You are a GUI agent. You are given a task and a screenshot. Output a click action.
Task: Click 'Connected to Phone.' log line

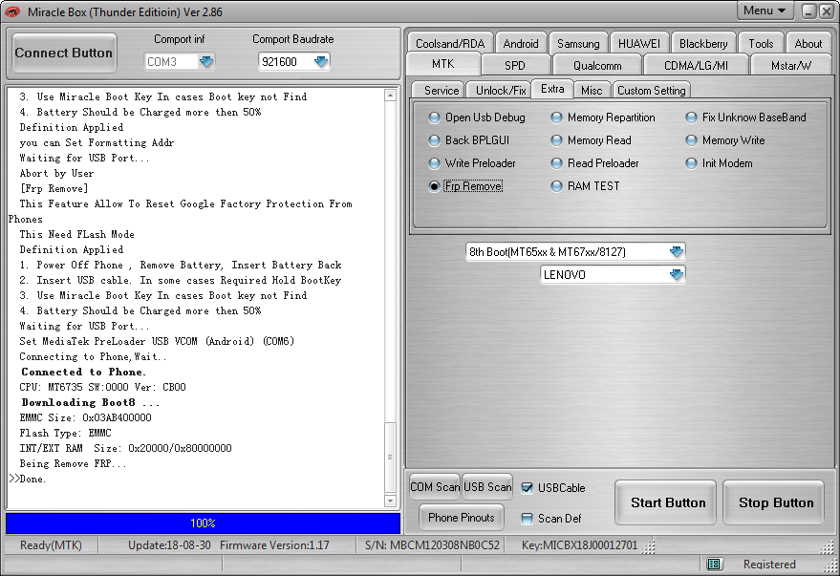pyautogui.click(x=83, y=372)
